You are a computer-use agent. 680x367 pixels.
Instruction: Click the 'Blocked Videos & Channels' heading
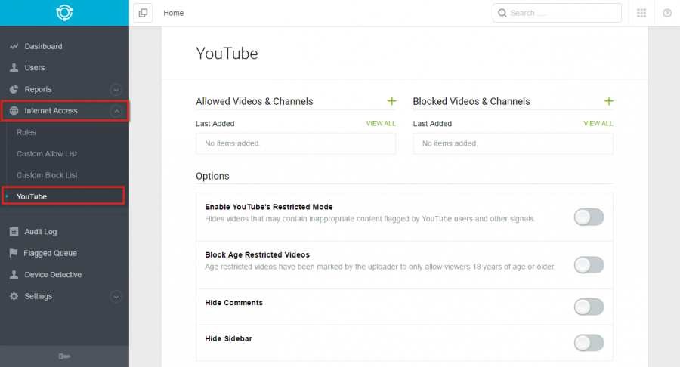point(471,101)
